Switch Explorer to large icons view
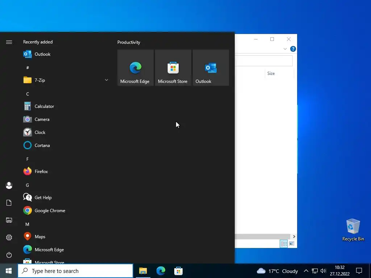 292,244
